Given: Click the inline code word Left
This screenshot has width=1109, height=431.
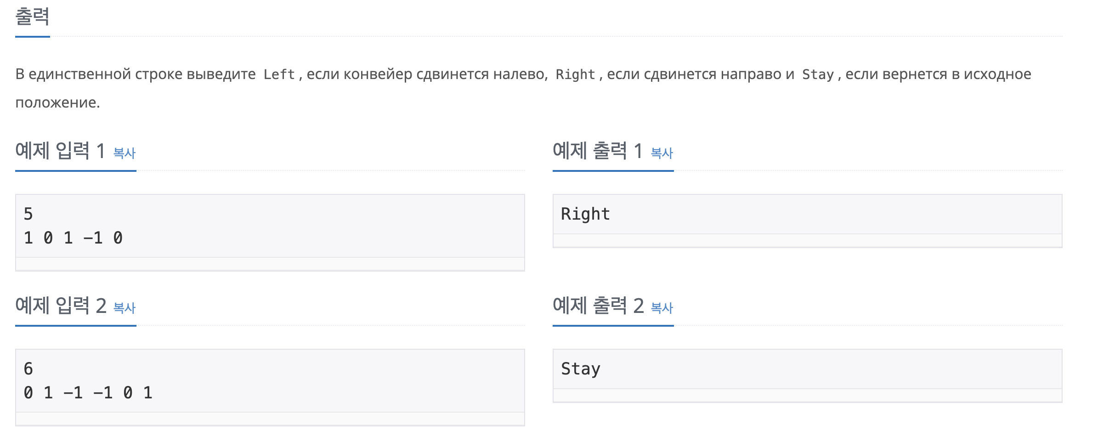Looking at the screenshot, I should point(279,74).
